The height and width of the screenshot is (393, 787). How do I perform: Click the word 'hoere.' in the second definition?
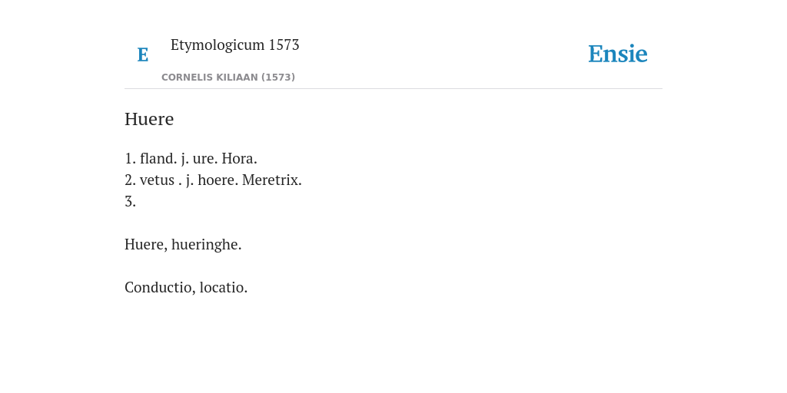point(218,180)
